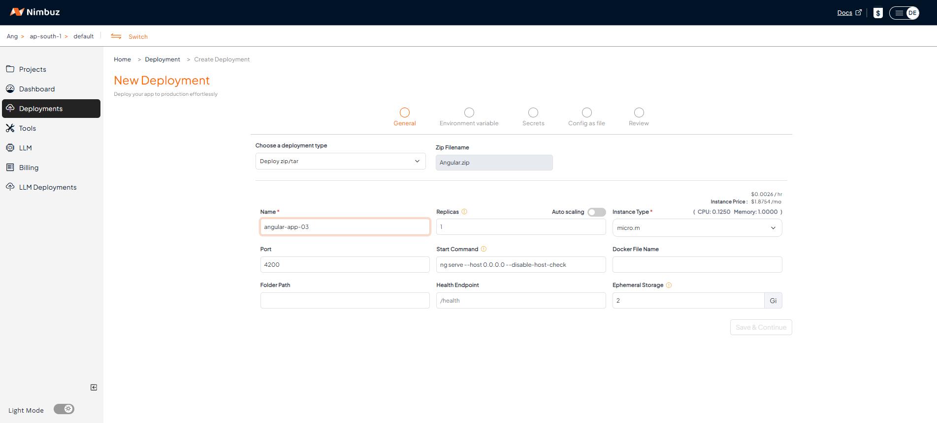Open the deployment type dropdown

[340, 161]
